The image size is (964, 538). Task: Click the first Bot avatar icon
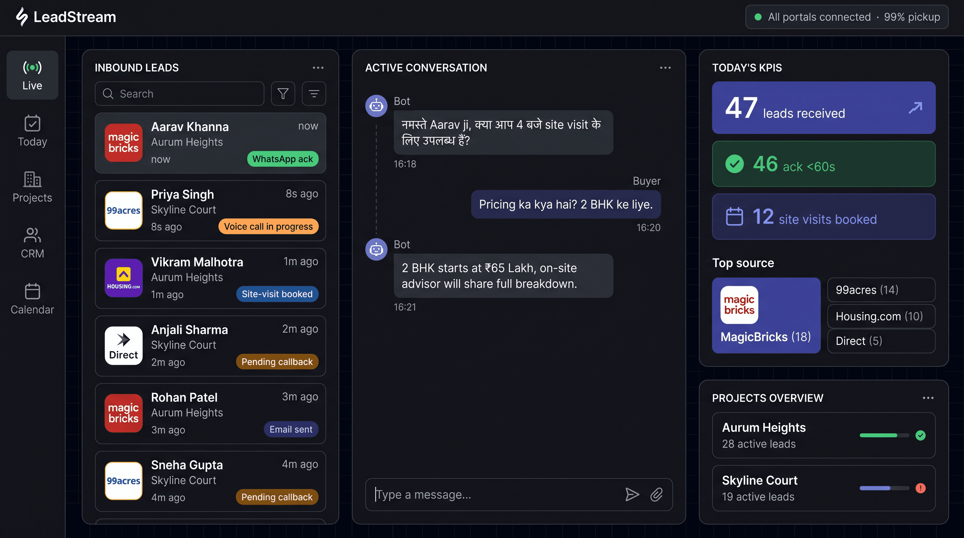[376, 106]
